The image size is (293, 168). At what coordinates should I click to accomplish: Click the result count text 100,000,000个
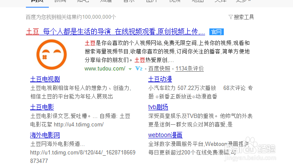[99, 17]
